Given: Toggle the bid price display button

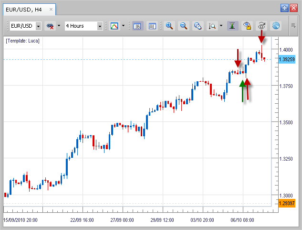Looking at the screenshot, I should (137, 26).
